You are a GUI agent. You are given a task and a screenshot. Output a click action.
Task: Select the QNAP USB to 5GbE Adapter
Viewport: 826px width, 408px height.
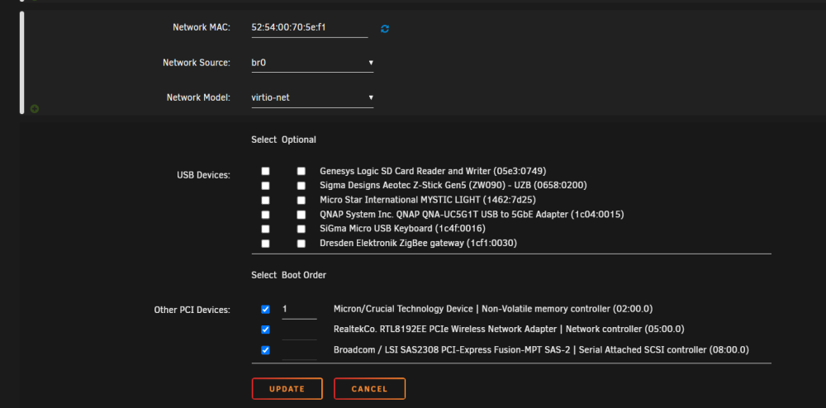265,215
